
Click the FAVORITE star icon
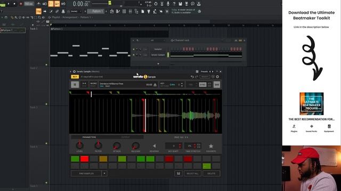pyautogui.click(x=211, y=146)
